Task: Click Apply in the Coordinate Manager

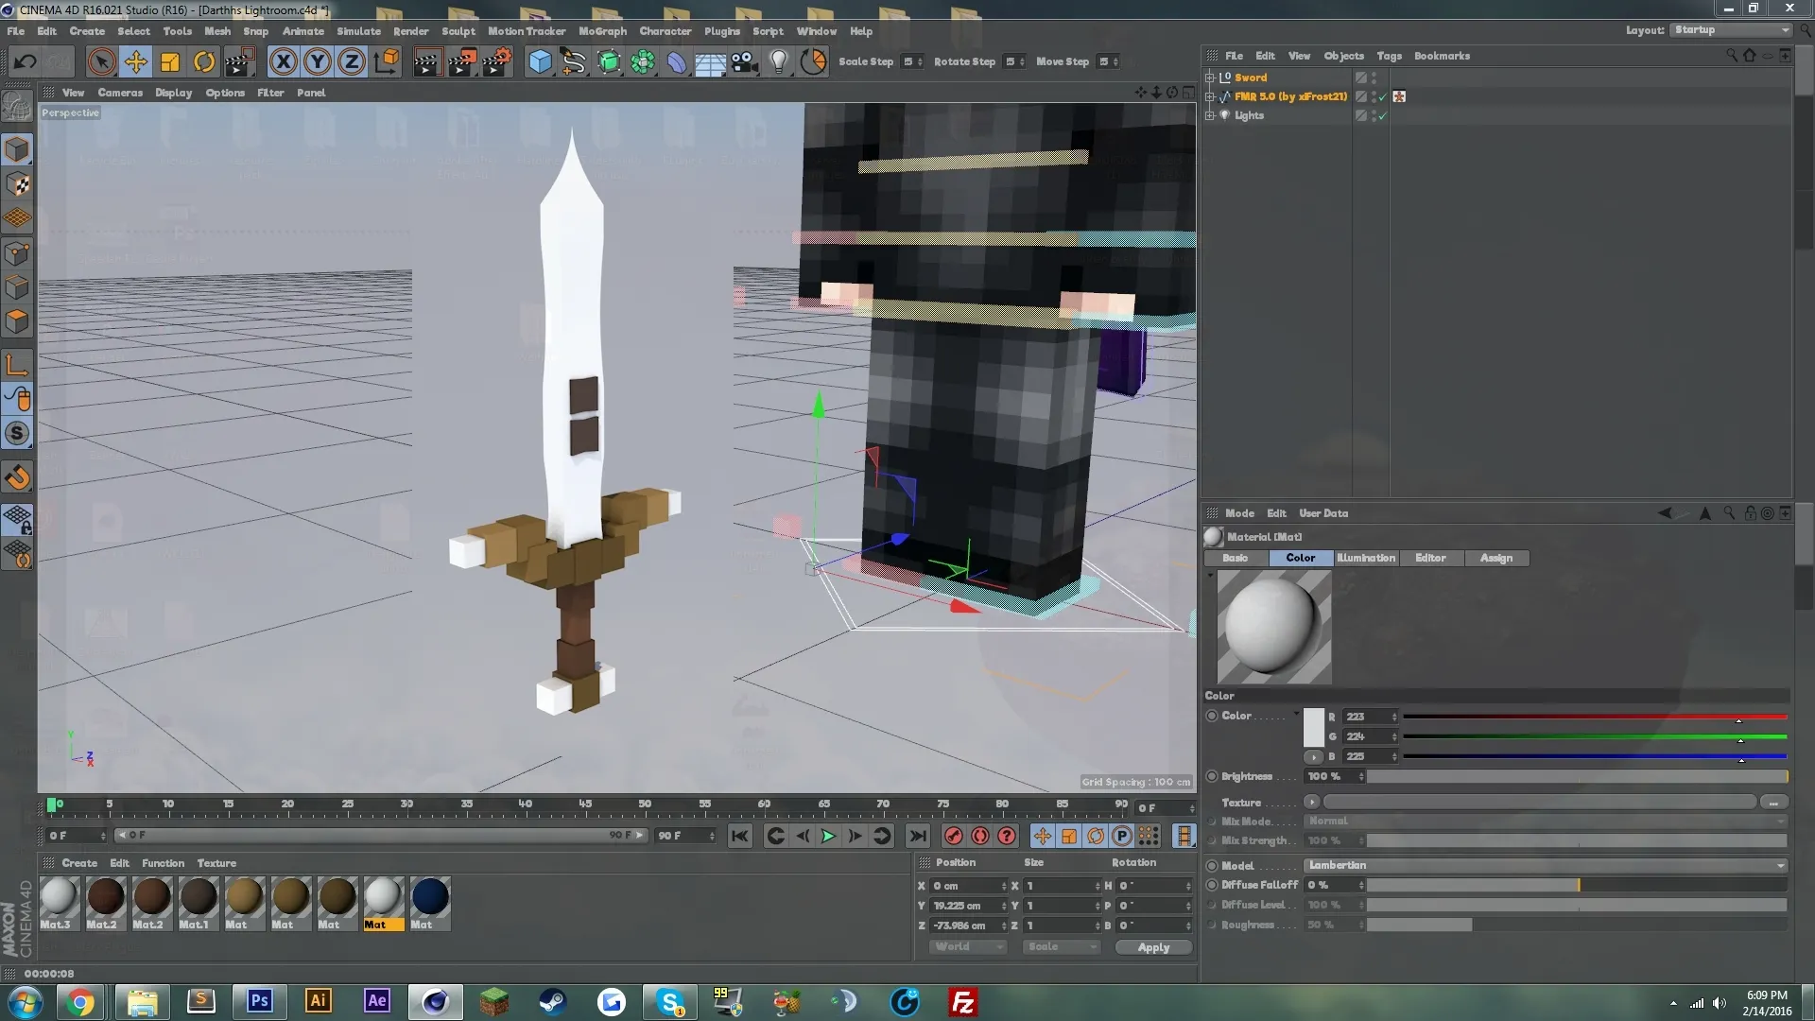Action: [1153, 947]
